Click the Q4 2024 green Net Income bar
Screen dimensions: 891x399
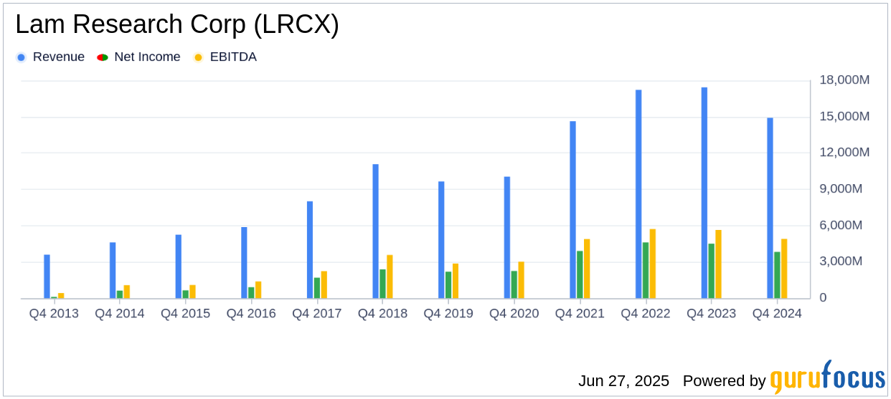(777, 275)
